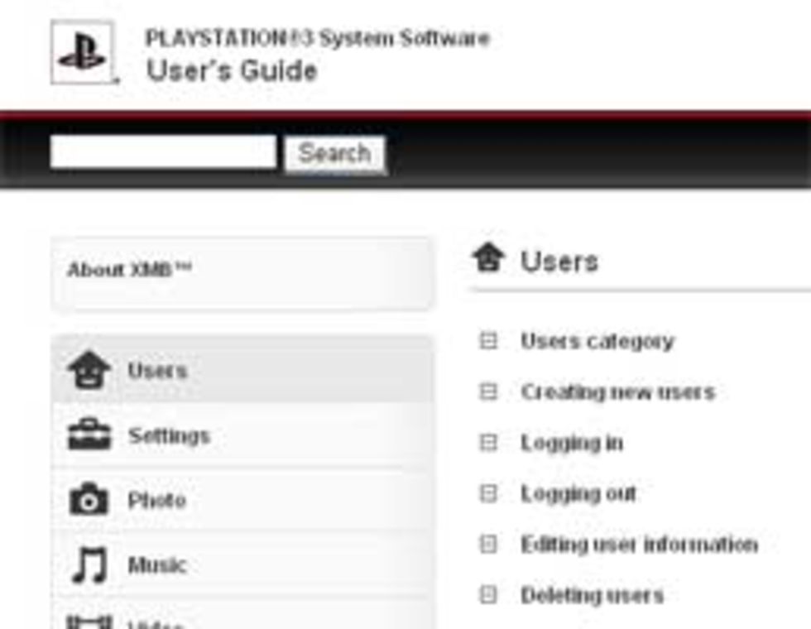Click the Users face icon in sidebar
Screen dimensions: 811x629
(x=89, y=370)
